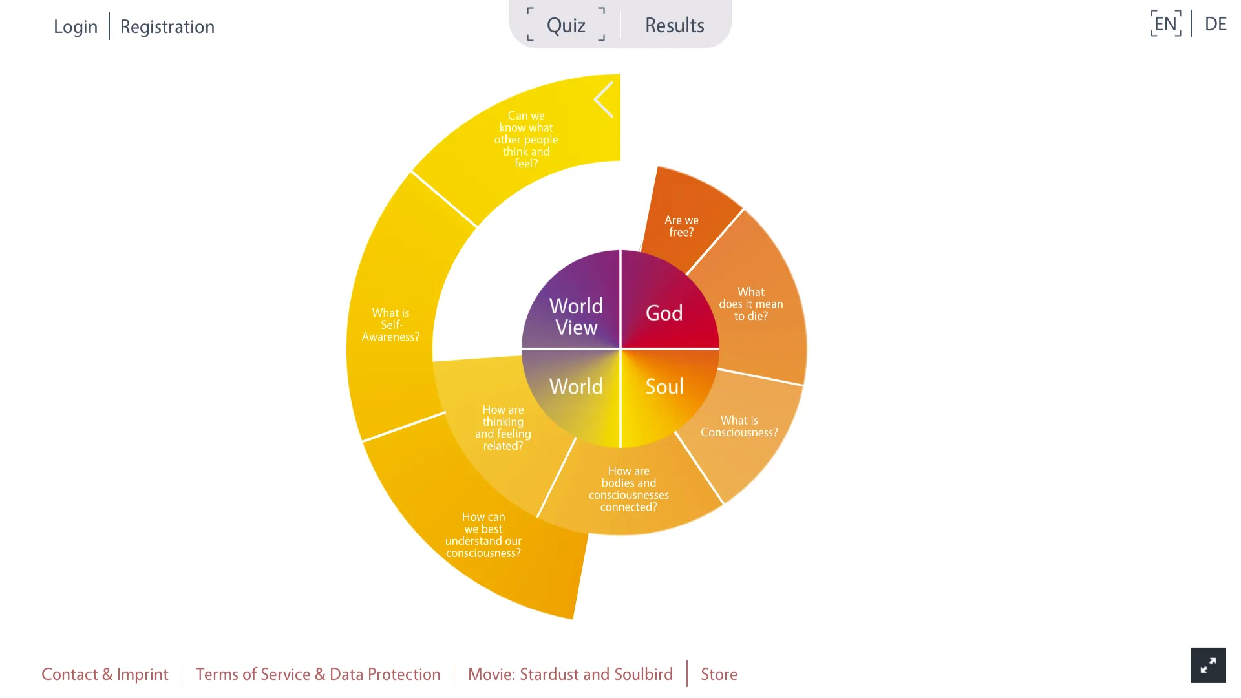Click the God segment icon
1241x698 pixels.
pos(665,312)
